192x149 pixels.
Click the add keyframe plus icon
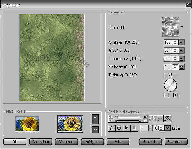[152, 118]
